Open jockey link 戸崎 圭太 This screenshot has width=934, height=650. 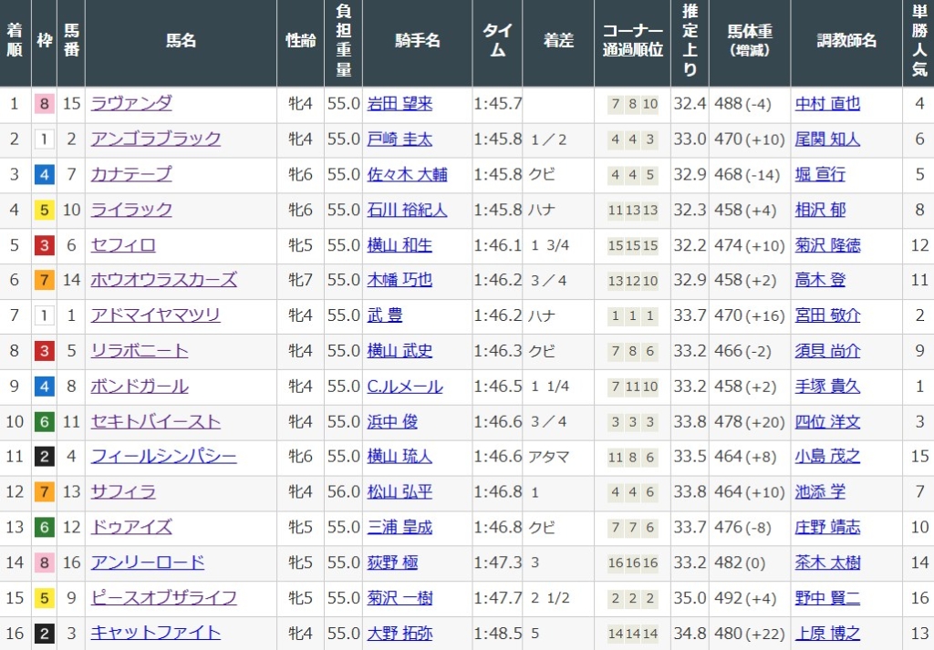point(400,139)
